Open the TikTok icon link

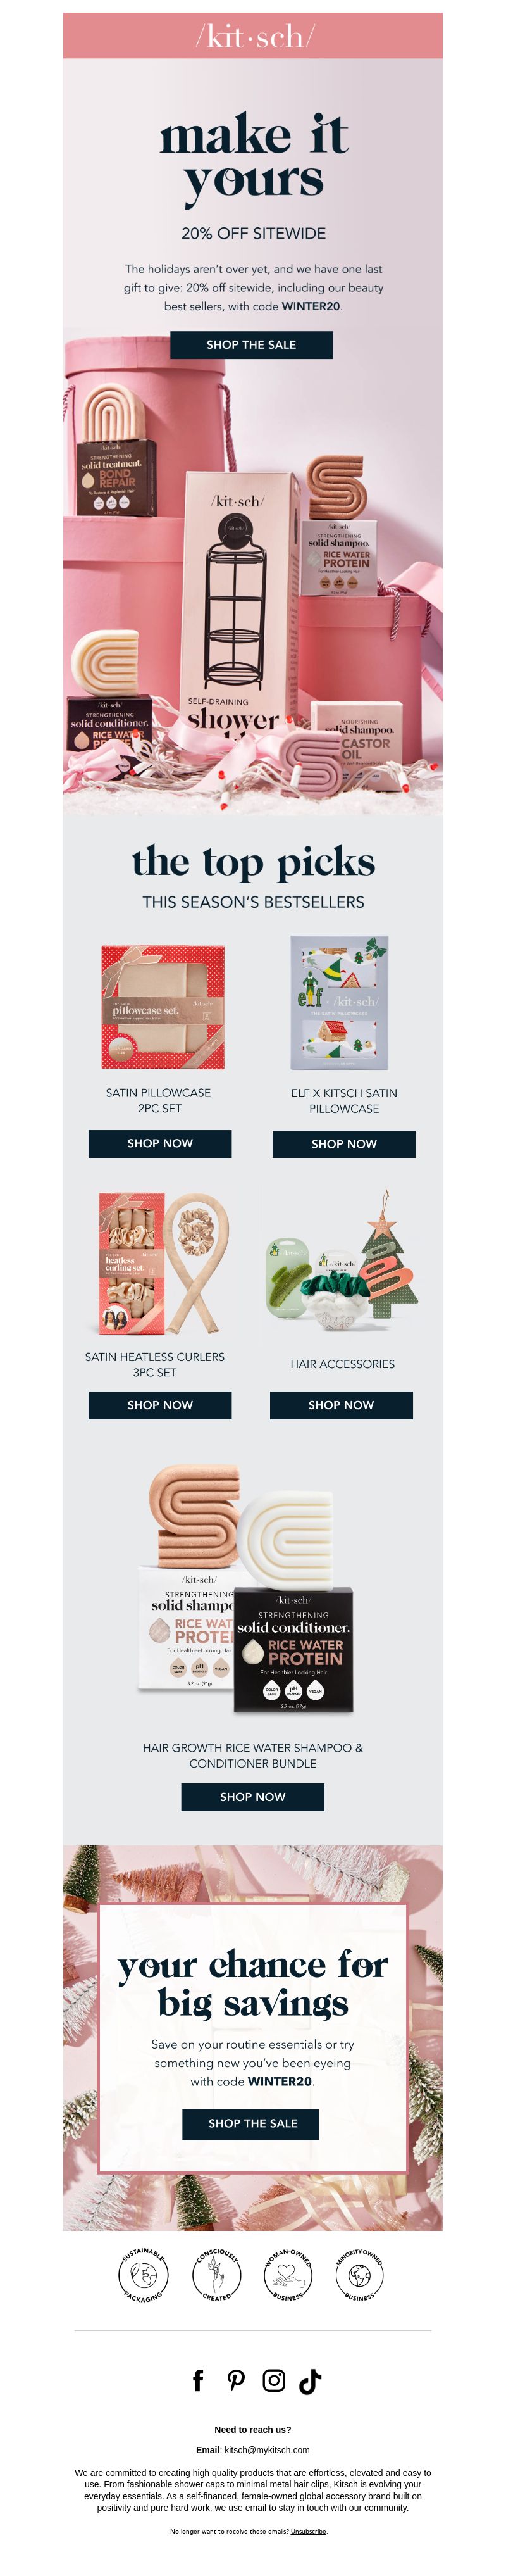click(310, 2381)
